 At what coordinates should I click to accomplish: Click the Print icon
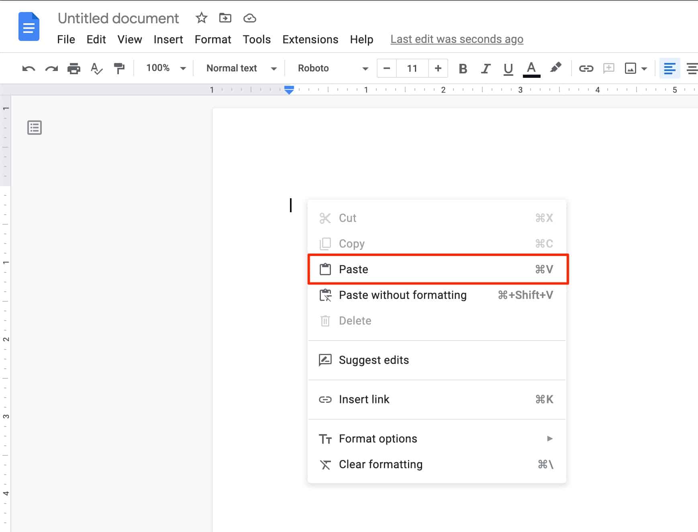pyautogui.click(x=74, y=69)
